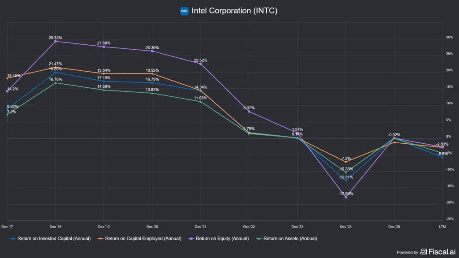Click the Intel logo icon in title

tap(184, 11)
